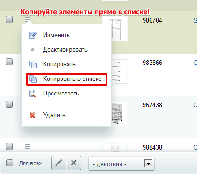Click the arrow button of действия combo box
This screenshot has height=174, width=197.
coord(148,164)
